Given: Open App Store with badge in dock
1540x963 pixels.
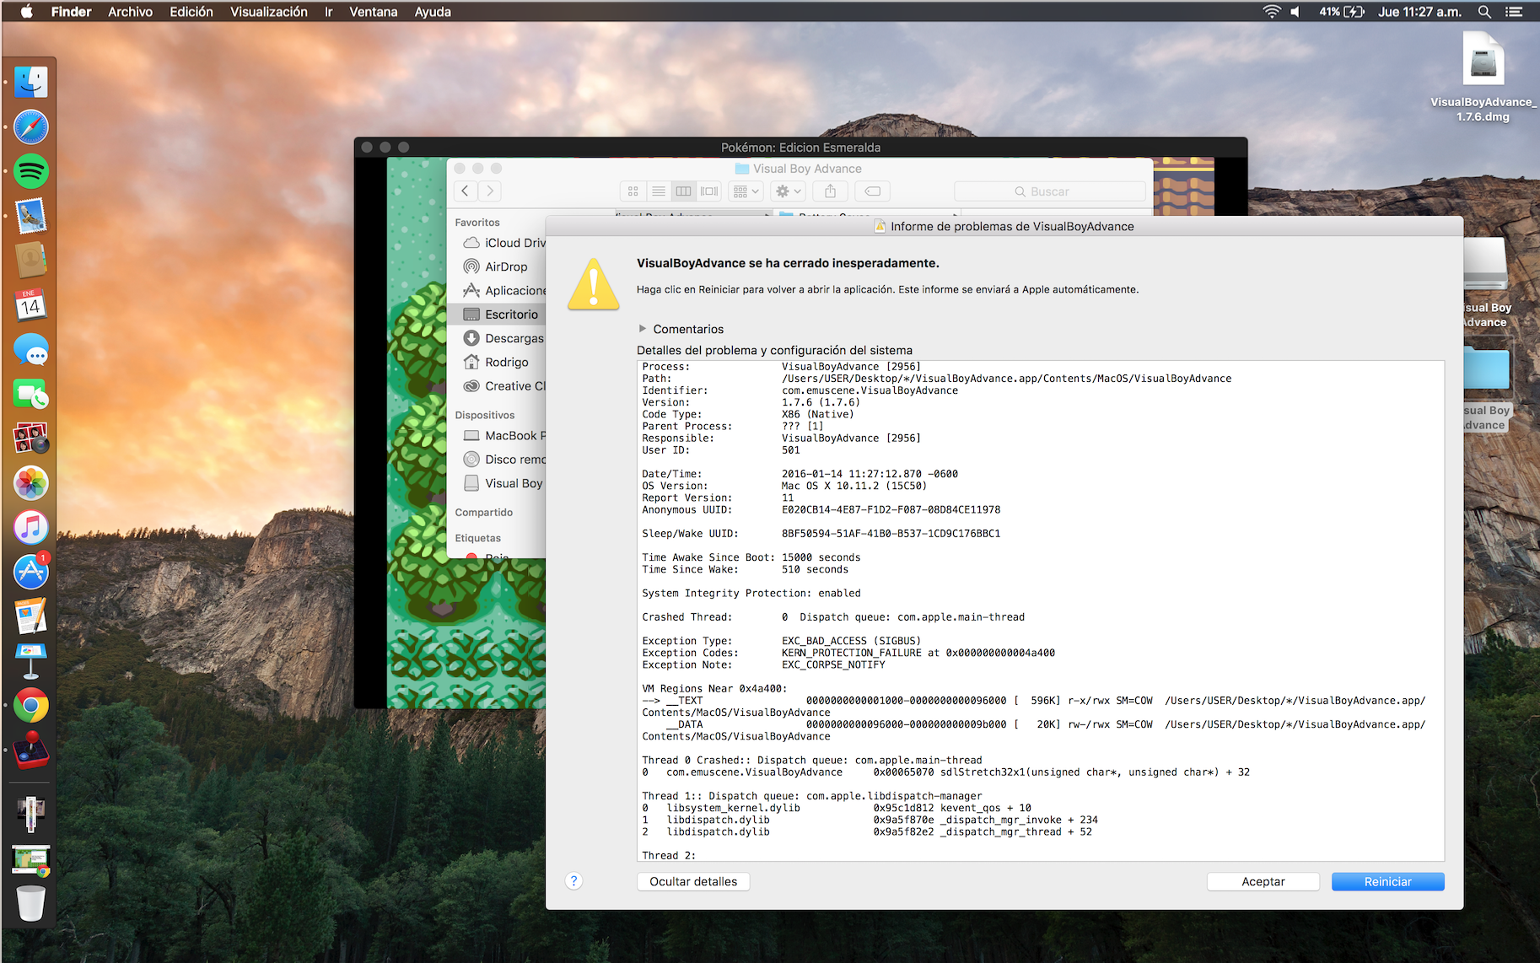Looking at the screenshot, I should (30, 572).
